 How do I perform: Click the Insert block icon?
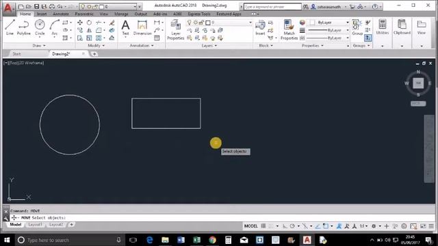tap(260, 27)
